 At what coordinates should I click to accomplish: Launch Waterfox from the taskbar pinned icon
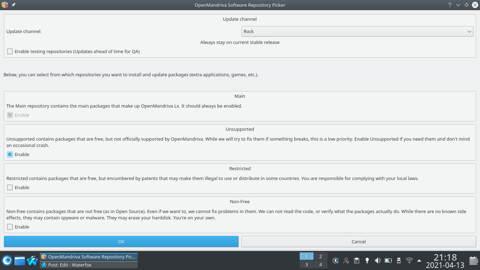(32, 261)
